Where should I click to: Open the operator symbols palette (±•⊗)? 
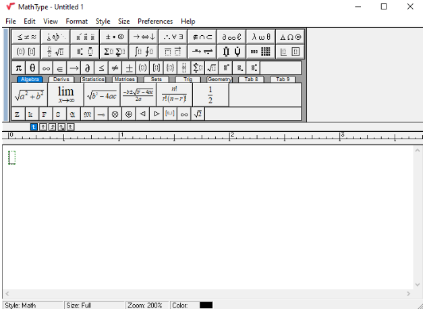115,37
